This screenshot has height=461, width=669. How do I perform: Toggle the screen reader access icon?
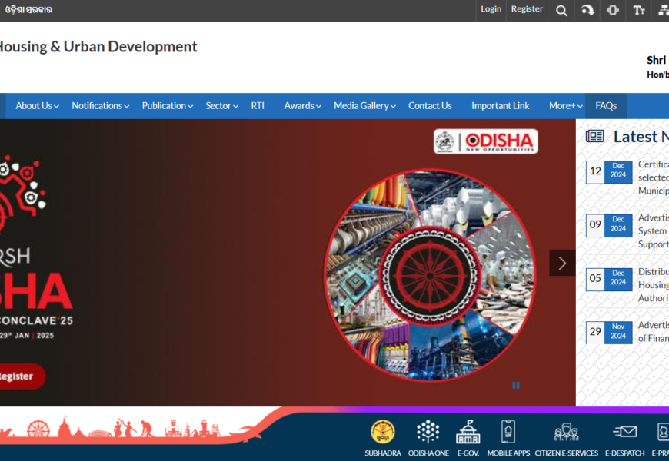pos(613,10)
